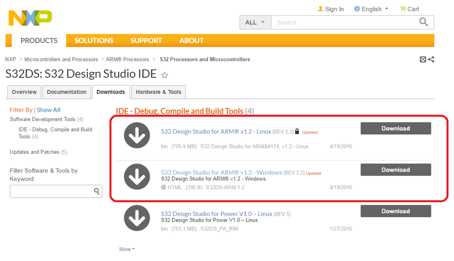Click the Show All filter link
Image resolution: width=454 pixels, height=261 pixels.
click(49, 110)
